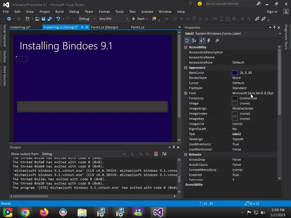Click the Property Pages wrench icon

[217, 40]
